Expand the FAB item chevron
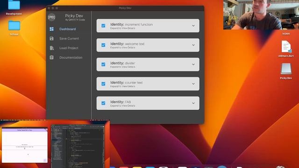 pyautogui.click(x=193, y=103)
